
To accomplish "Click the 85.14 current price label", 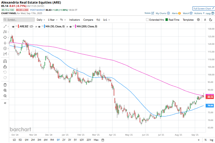I will [x=210, y=97].
